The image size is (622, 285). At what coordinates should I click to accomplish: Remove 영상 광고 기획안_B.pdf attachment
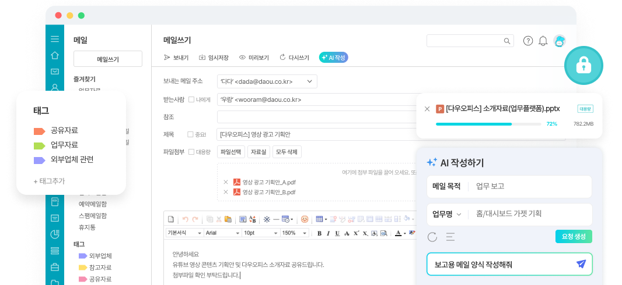coord(226,192)
